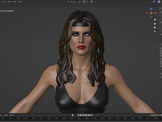Viewport: 162px width, 122px height.
Task: Toggle the camera view icon
Action: [155, 27]
